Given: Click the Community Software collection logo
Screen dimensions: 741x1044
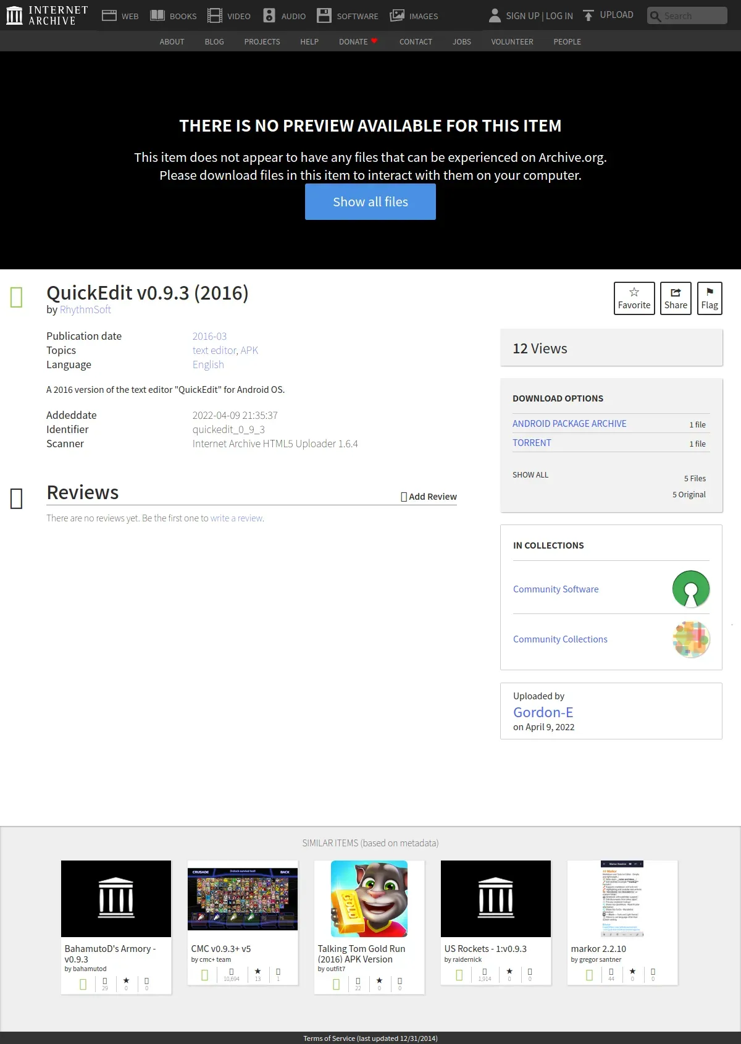Looking at the screenshot, I should pyautogui.click(x=691, y=589).
